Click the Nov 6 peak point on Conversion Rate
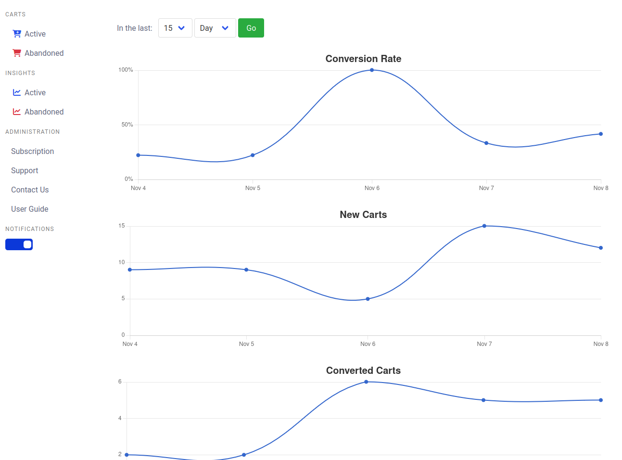This screenshot has height=460, width=622. tap(372, 70)
